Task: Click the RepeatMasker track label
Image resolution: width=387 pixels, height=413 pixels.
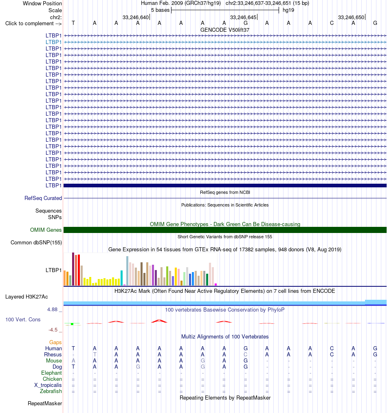Action: point(45,404)
